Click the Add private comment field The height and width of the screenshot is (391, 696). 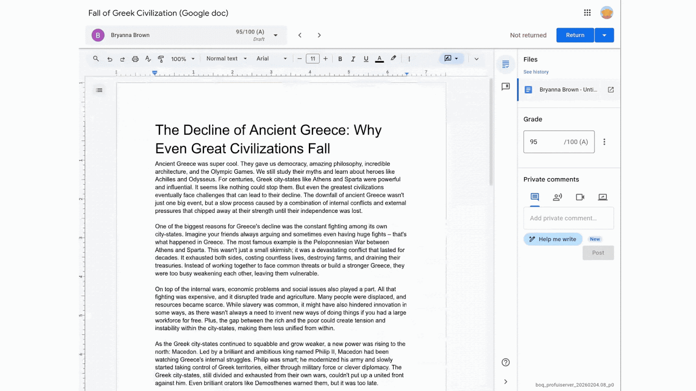point(568,218)
